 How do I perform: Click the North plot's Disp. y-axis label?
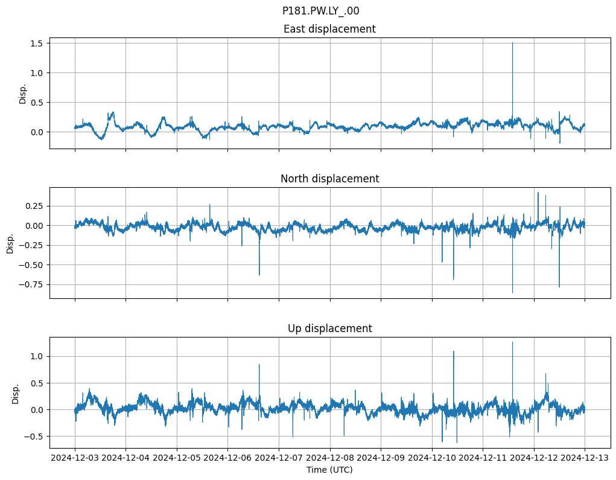10,243
